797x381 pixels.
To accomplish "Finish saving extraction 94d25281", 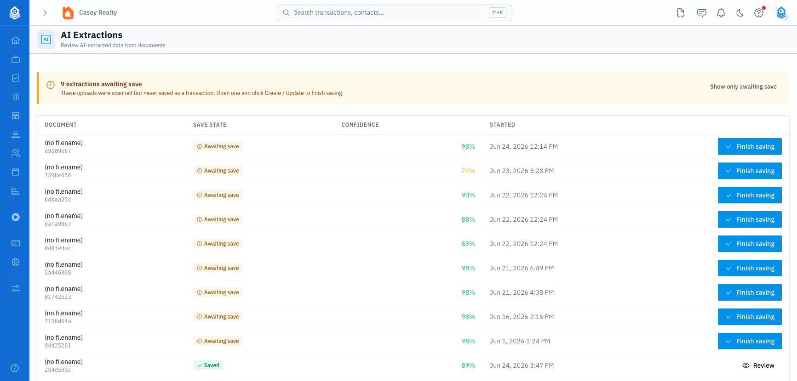I will tap(750, 341).
